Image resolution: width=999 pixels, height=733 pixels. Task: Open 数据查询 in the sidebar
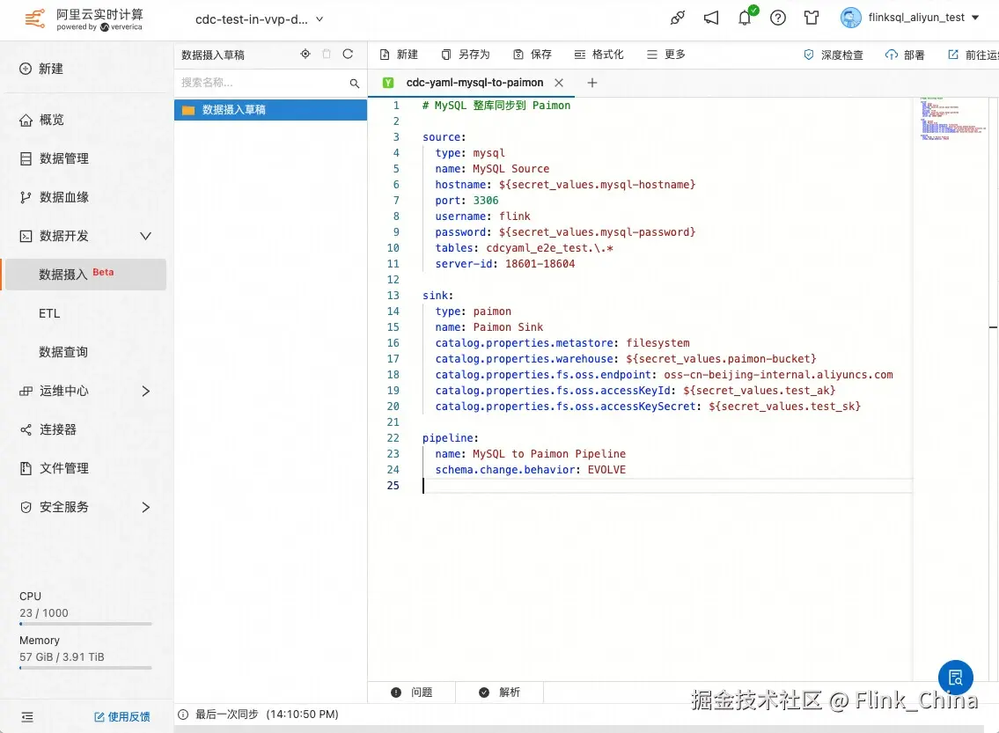click(x=63, y=352)
